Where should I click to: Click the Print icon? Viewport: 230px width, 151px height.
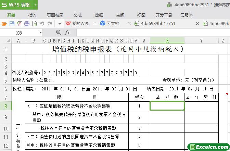click(x=27, y=24)
